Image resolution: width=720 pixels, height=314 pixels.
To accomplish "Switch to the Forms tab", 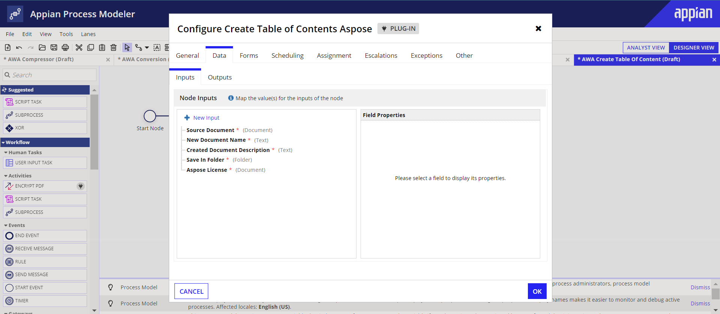I will point(249,56).
